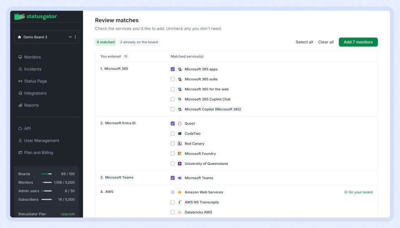Open the three-dot board options menu
Screen dimensions: 400x228
coord(75,37)
